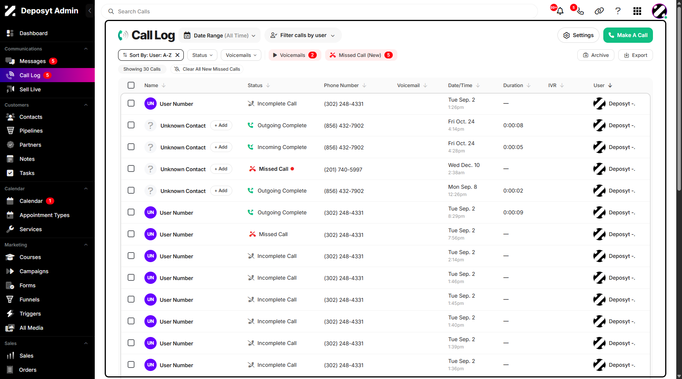Focus the Search Calls field
Image resolution: width=682 pixels, height=379 pixels.
[x=319, y=11]
